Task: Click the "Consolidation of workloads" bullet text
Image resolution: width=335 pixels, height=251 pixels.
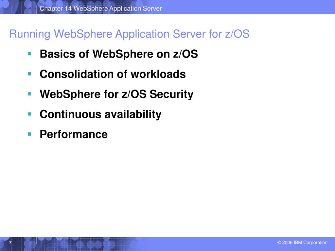Action: pyautogui.click(x=113, y=74)
